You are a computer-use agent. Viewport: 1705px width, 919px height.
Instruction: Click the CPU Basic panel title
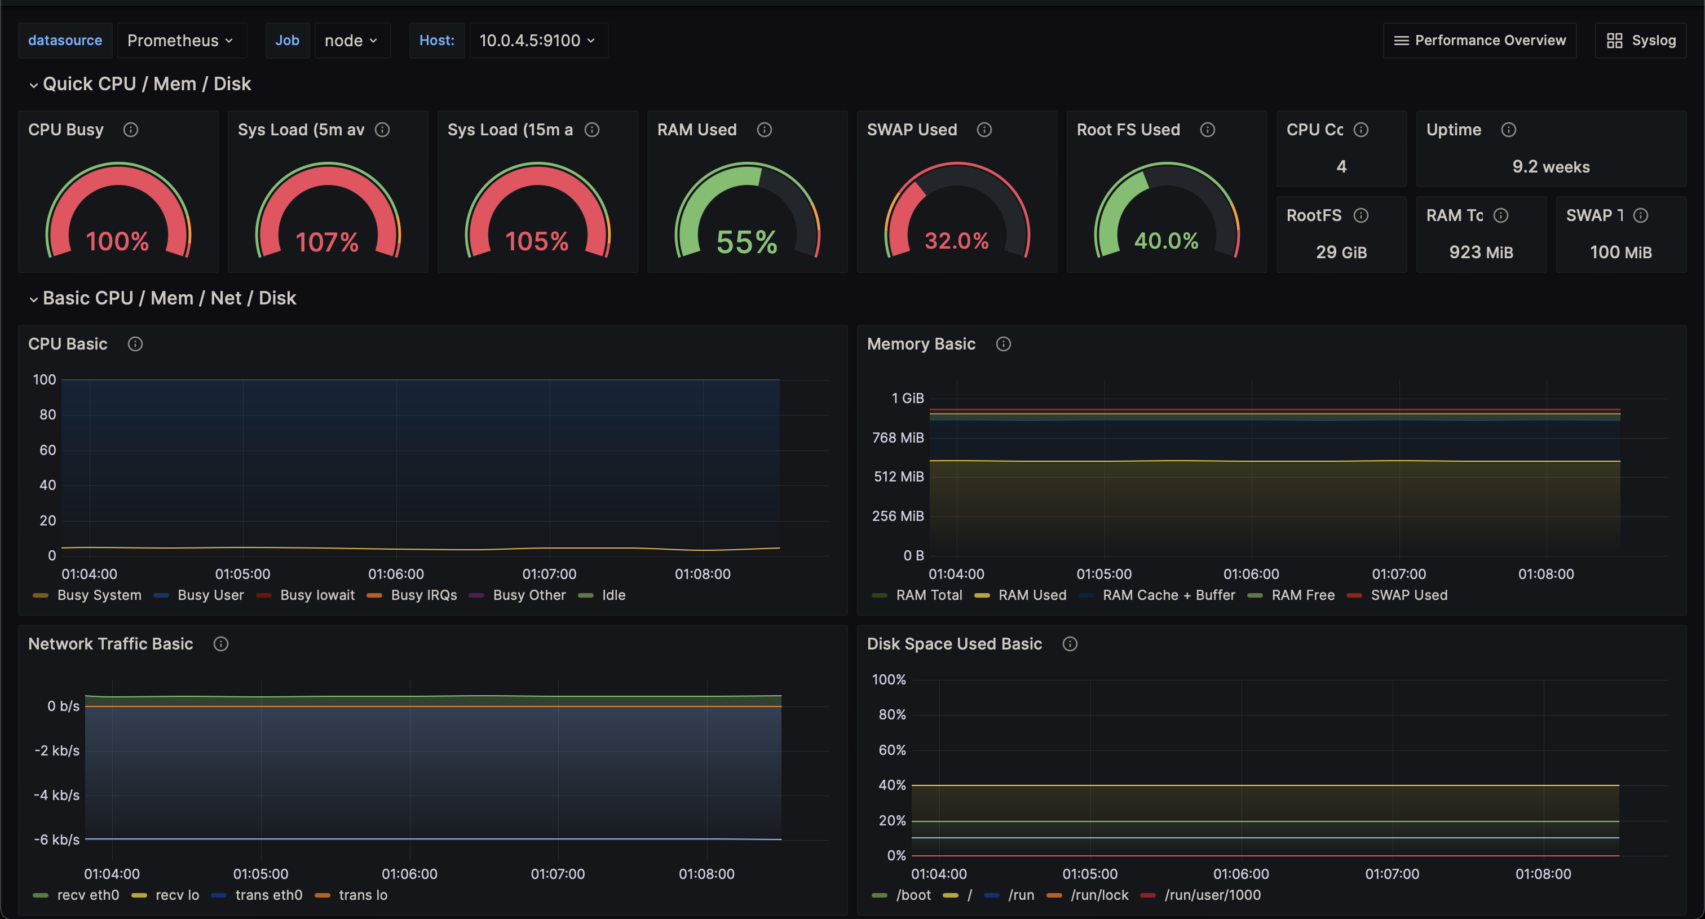coord(68,344)
